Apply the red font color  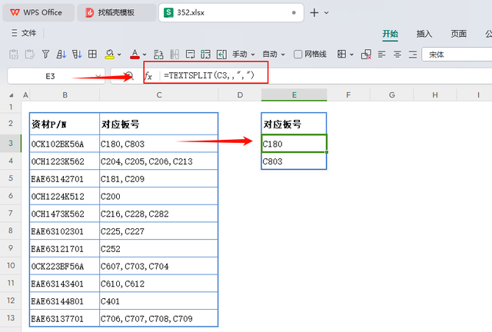tap(135, 55)
